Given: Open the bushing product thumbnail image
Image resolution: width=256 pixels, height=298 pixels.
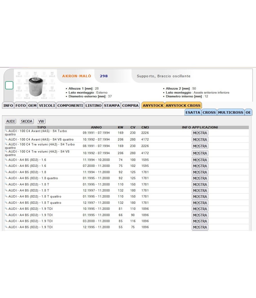Looking at the screenshot, I should 36,85.
